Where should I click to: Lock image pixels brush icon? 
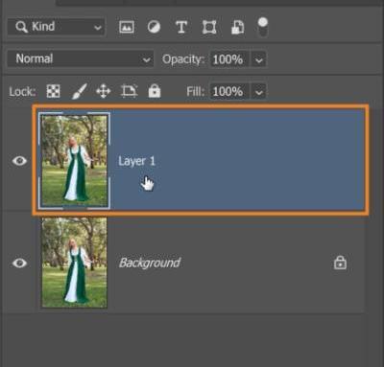point(79,92)
